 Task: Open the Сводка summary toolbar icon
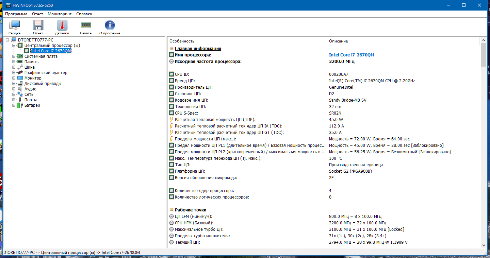pos(15,25)
